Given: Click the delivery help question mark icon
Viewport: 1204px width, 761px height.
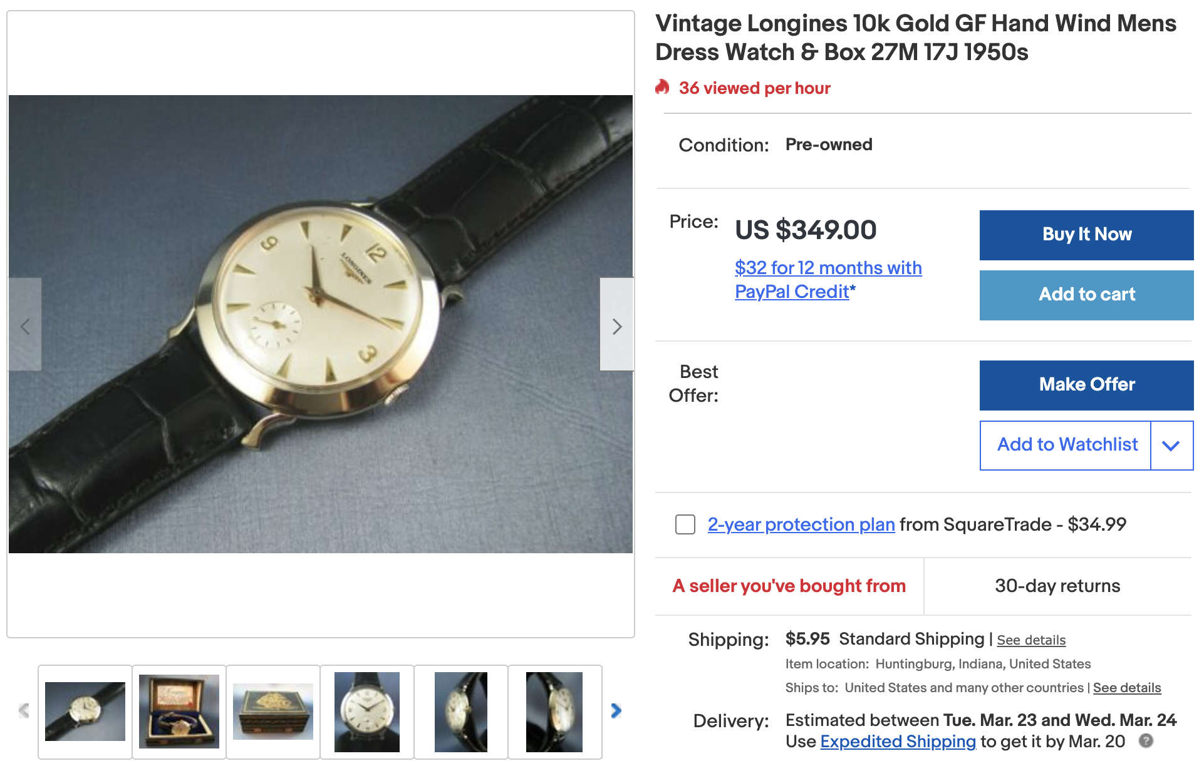Looking at the screenshot, I should click(x=1146, y=741).
